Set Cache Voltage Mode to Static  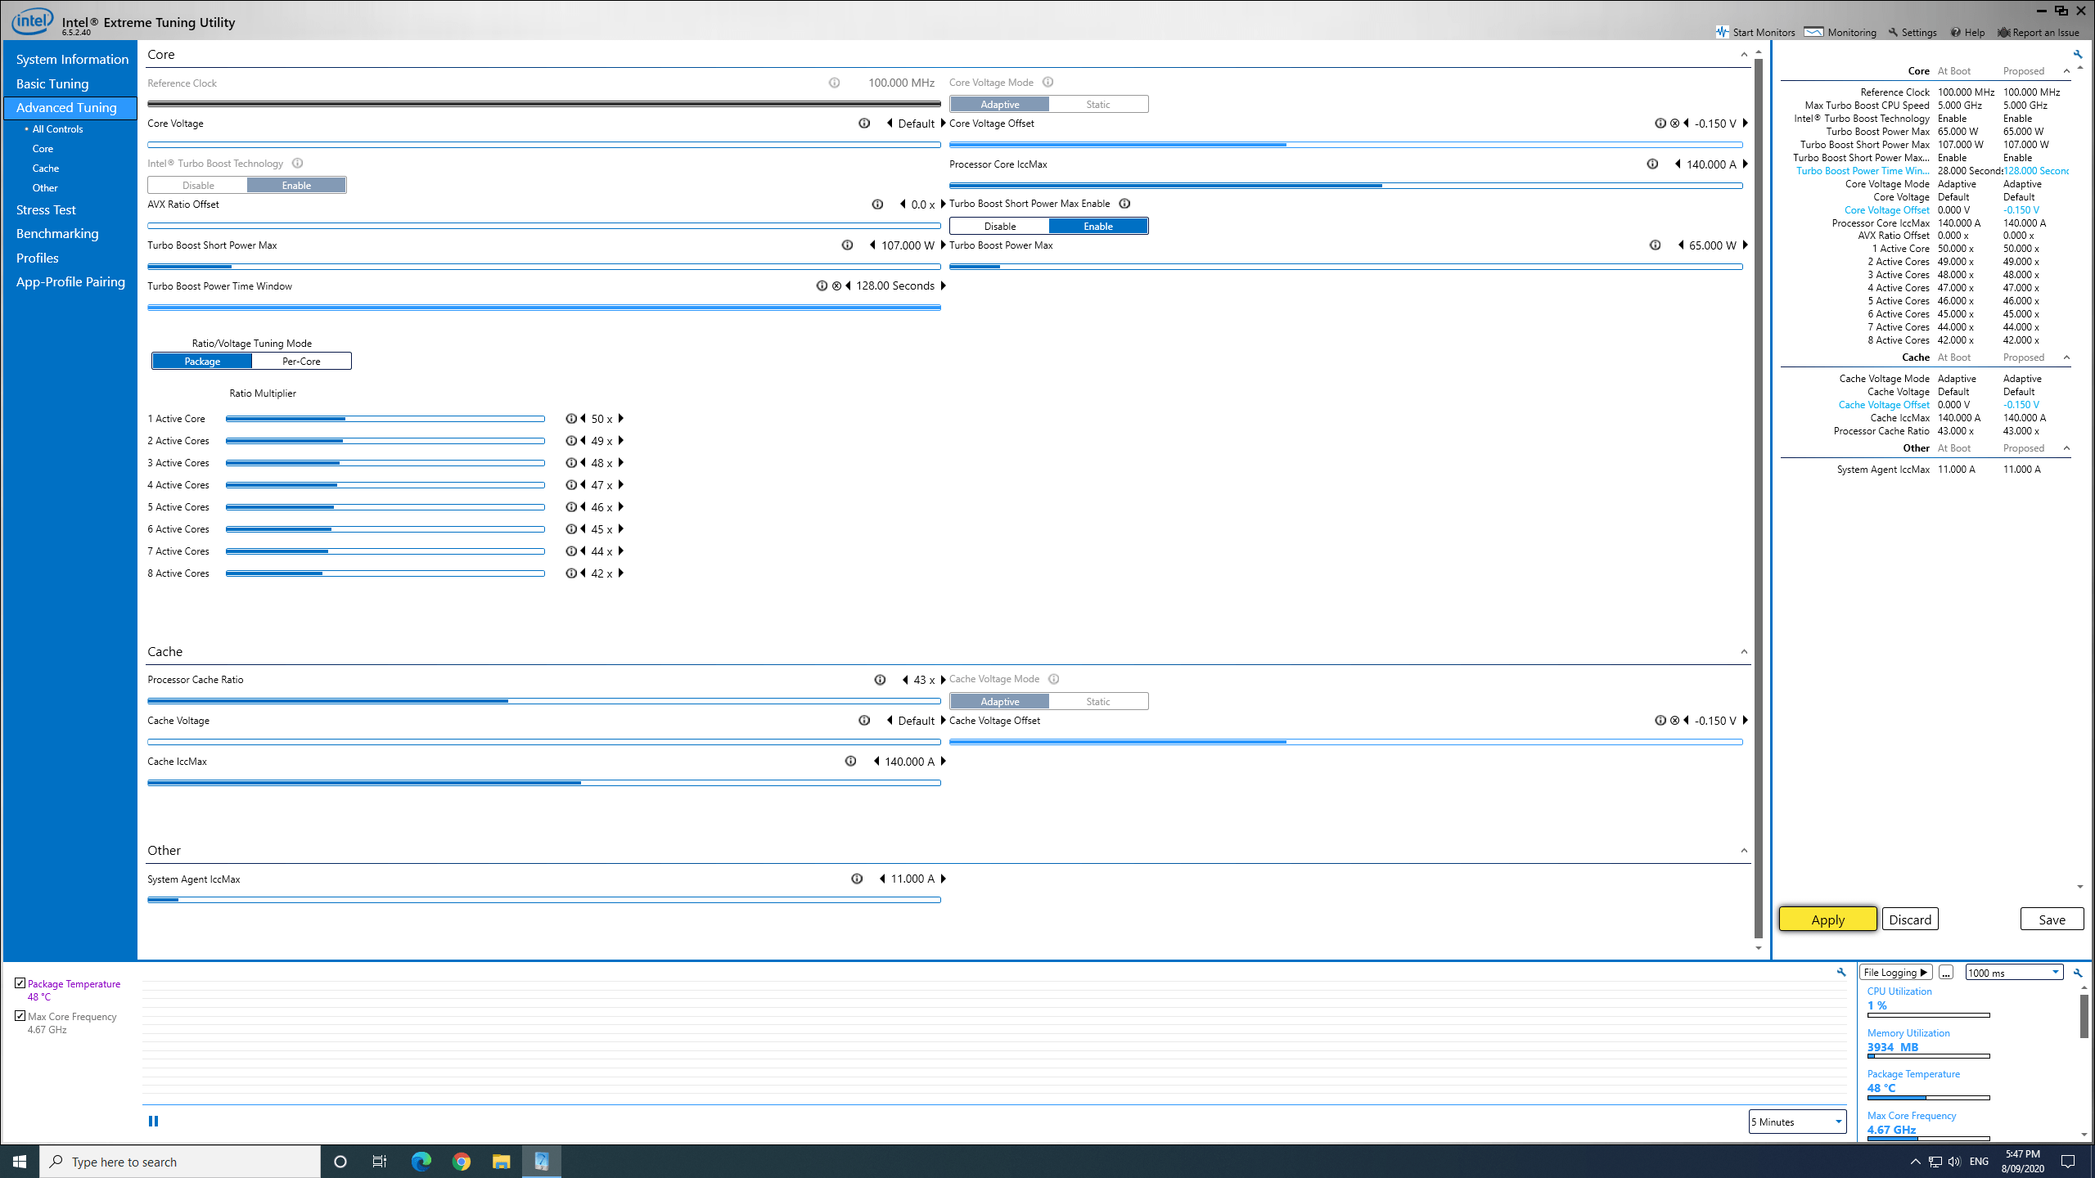point(1098,702)
